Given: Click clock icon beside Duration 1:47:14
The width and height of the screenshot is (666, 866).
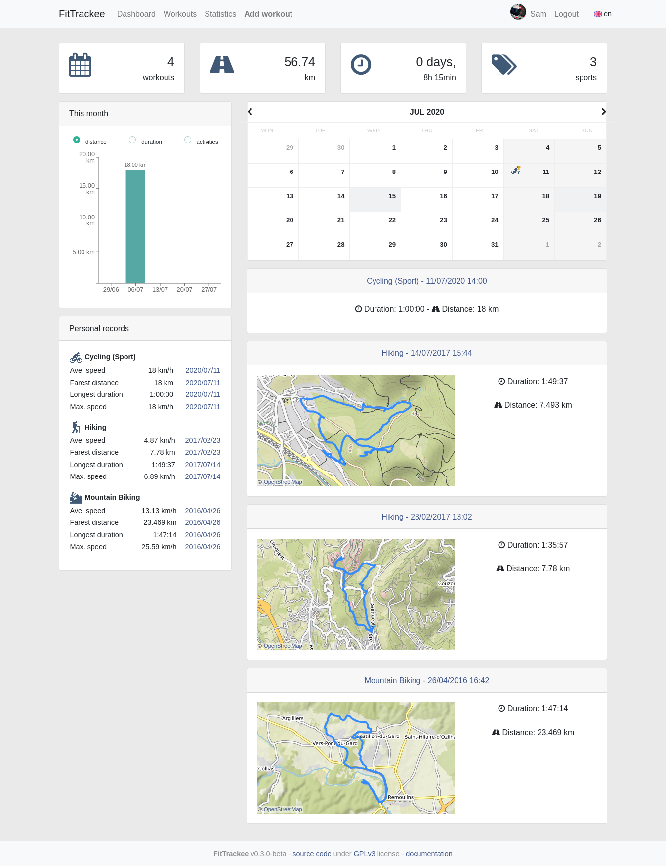Looking at the screenshot, I should 501,708.
